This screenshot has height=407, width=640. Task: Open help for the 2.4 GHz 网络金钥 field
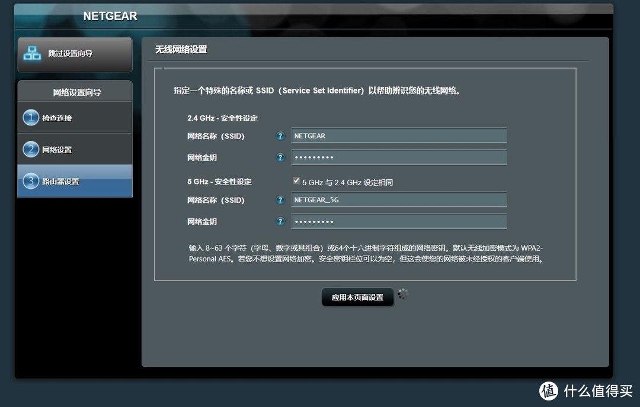click(280, 157)
